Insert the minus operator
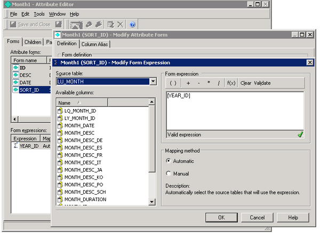The image size is (320, 233). pyautogui.click(x=198, y=83)
